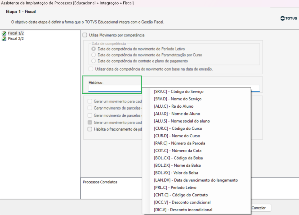Pick [ALU.S] - Nome social do aluno
299x215 pixels.
click(x=196, y=121)
